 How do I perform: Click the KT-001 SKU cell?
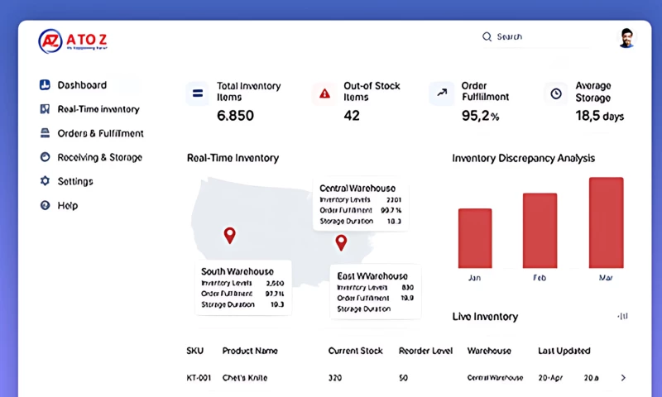click(x=199, y=378)
